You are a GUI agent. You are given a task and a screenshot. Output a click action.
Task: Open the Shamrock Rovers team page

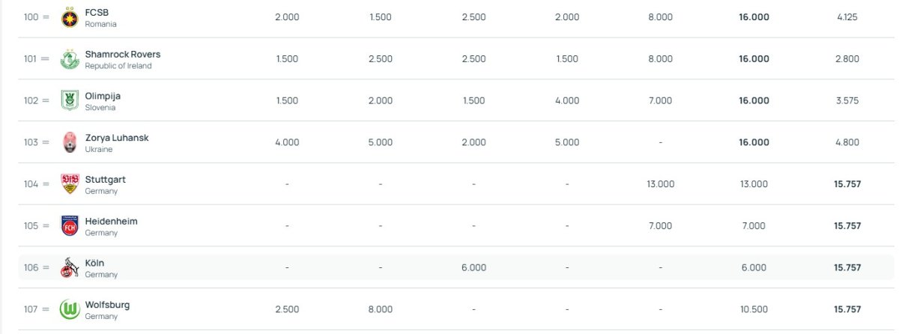click(123, 54)
